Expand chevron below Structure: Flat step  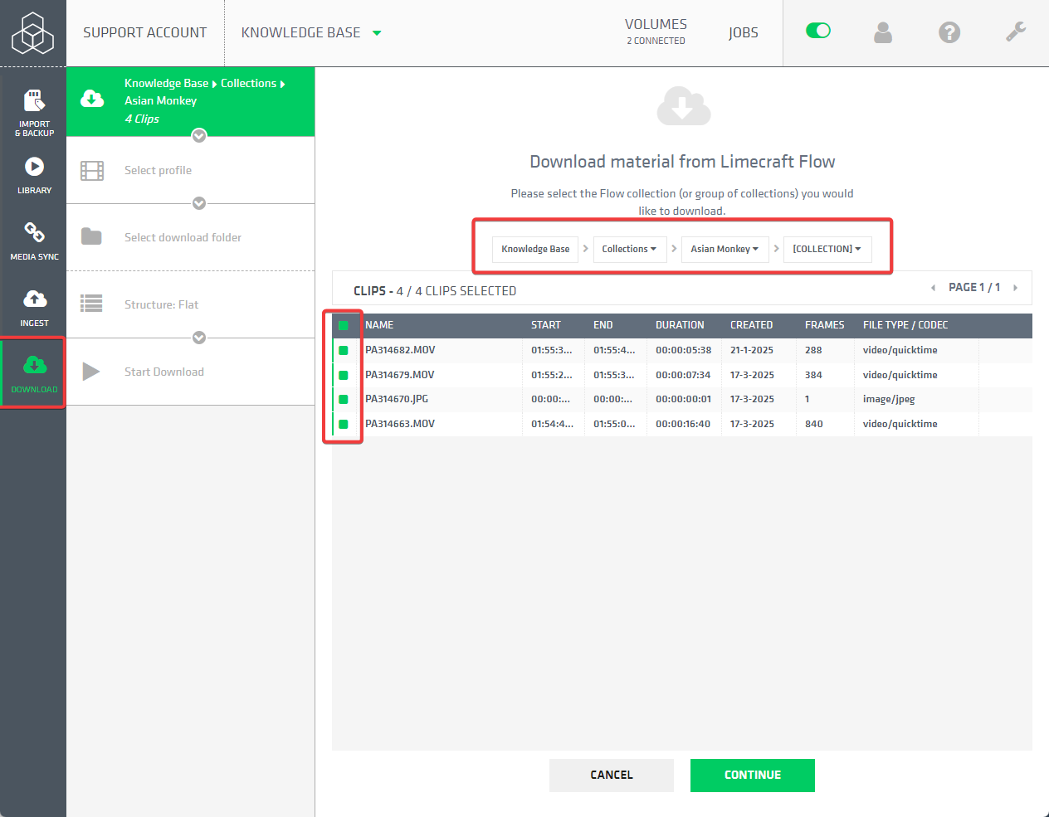click(x=199, y=338)
